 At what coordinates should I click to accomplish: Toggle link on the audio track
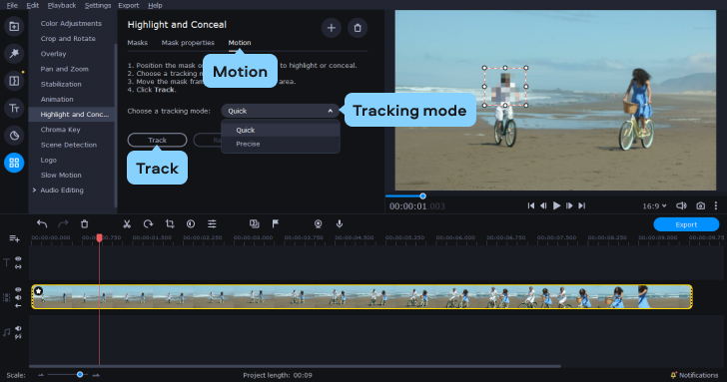[x=18, y=337]
